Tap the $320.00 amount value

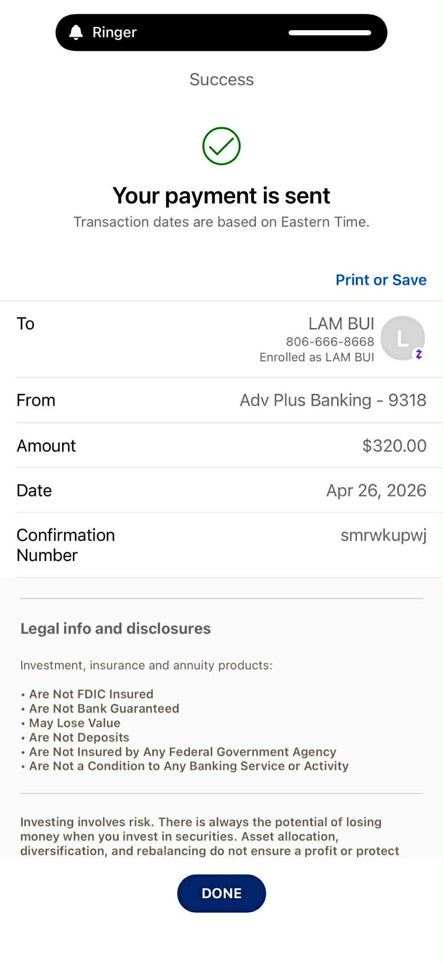pos(394,446)
